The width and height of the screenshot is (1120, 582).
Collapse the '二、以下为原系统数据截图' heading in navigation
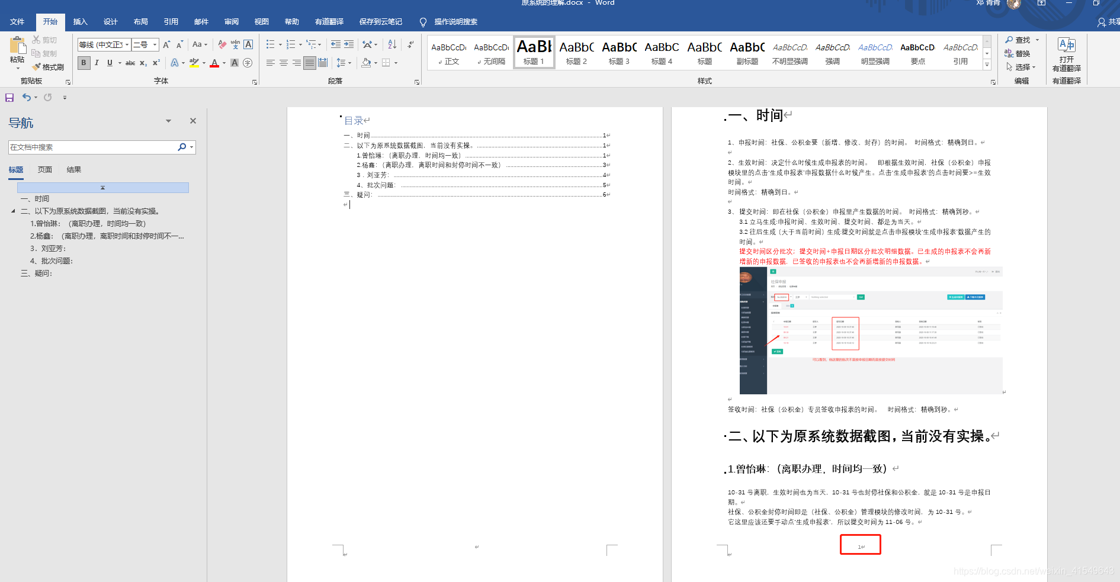click(x=14, y=211)
